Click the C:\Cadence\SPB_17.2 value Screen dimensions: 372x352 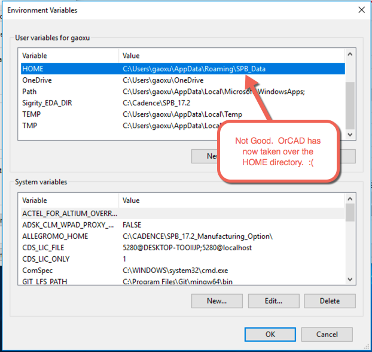pyautogui.click(x=156, y=103)
